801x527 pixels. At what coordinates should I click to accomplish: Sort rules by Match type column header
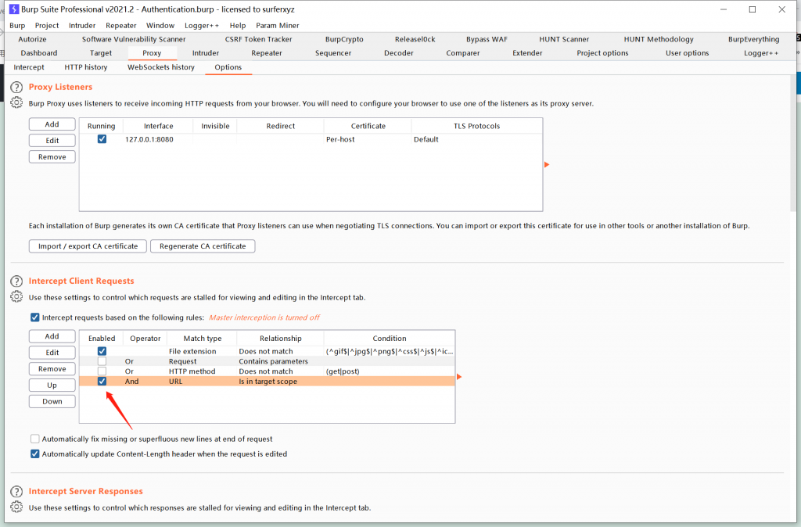(203, 338)
